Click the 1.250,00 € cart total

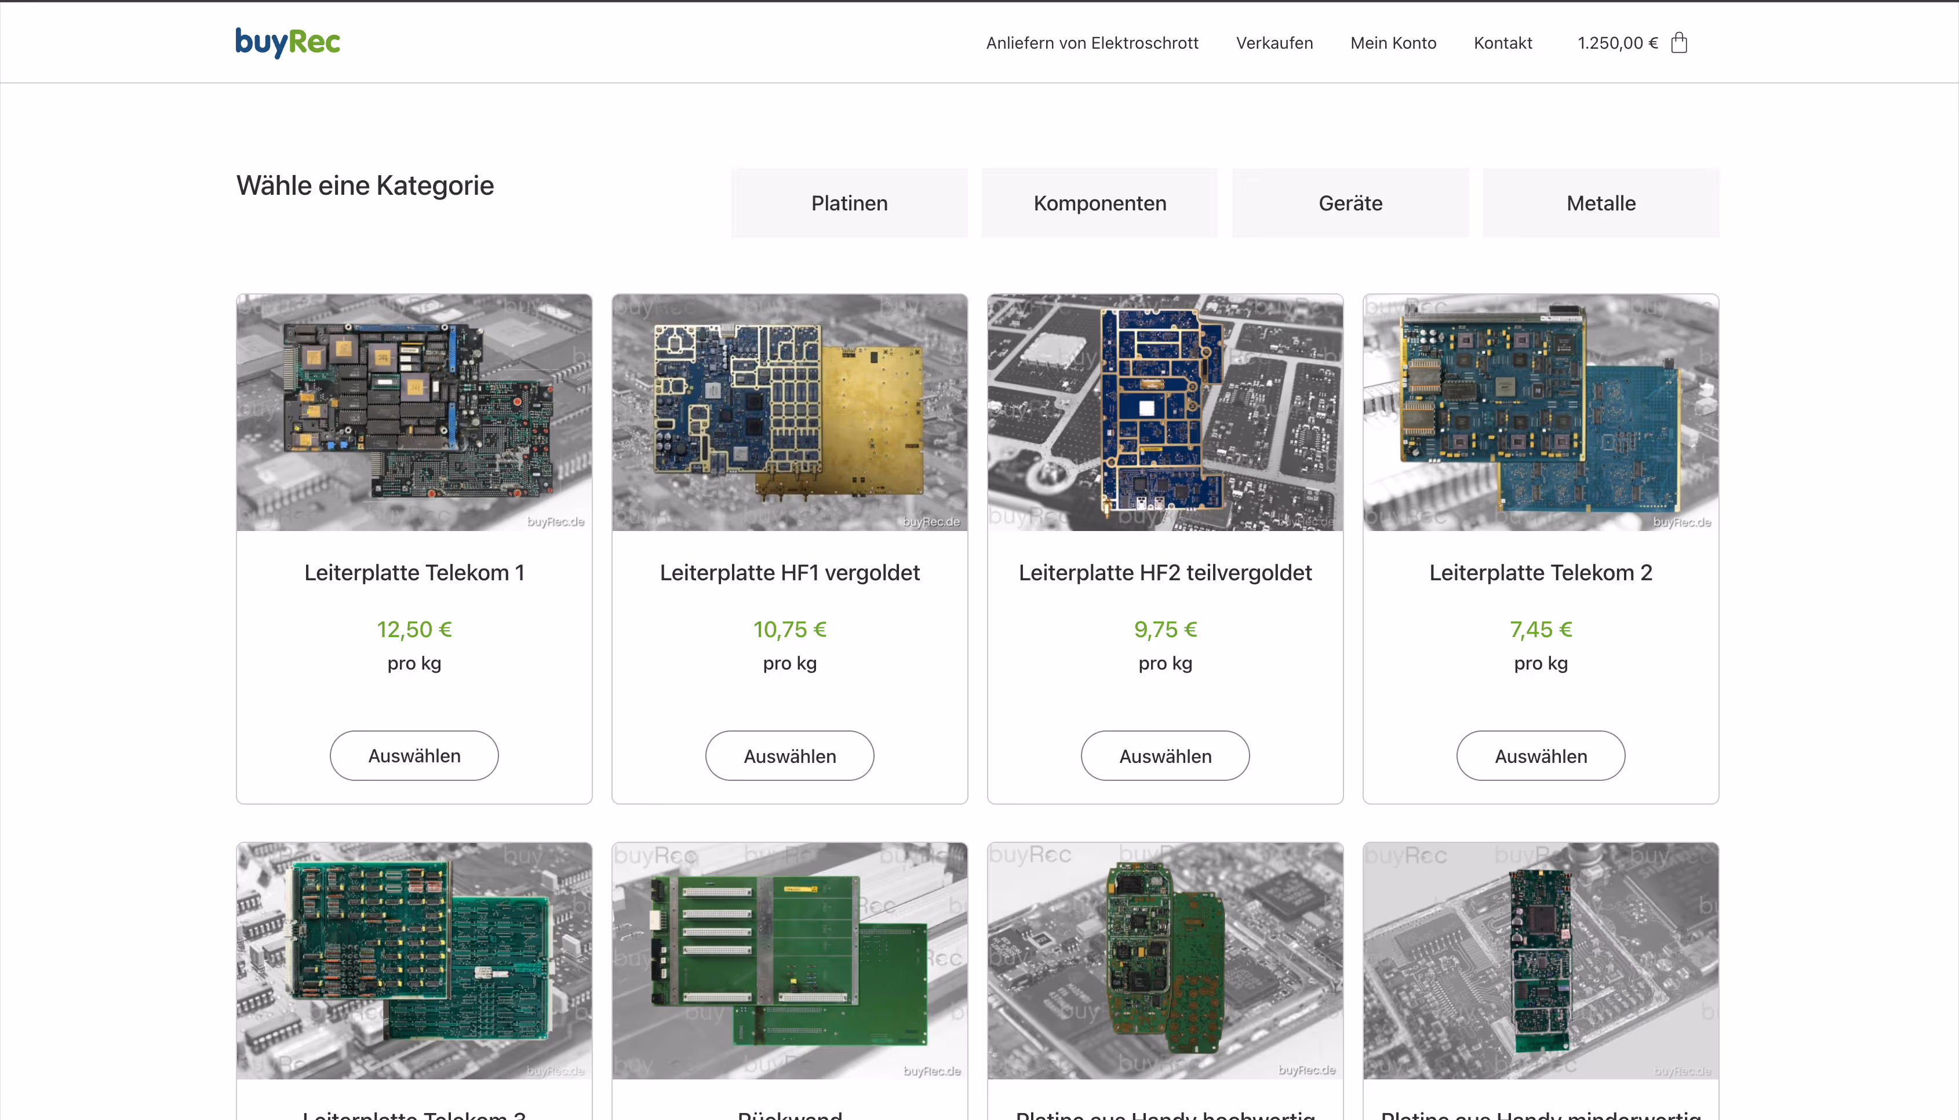click(x=1618, y=43)
